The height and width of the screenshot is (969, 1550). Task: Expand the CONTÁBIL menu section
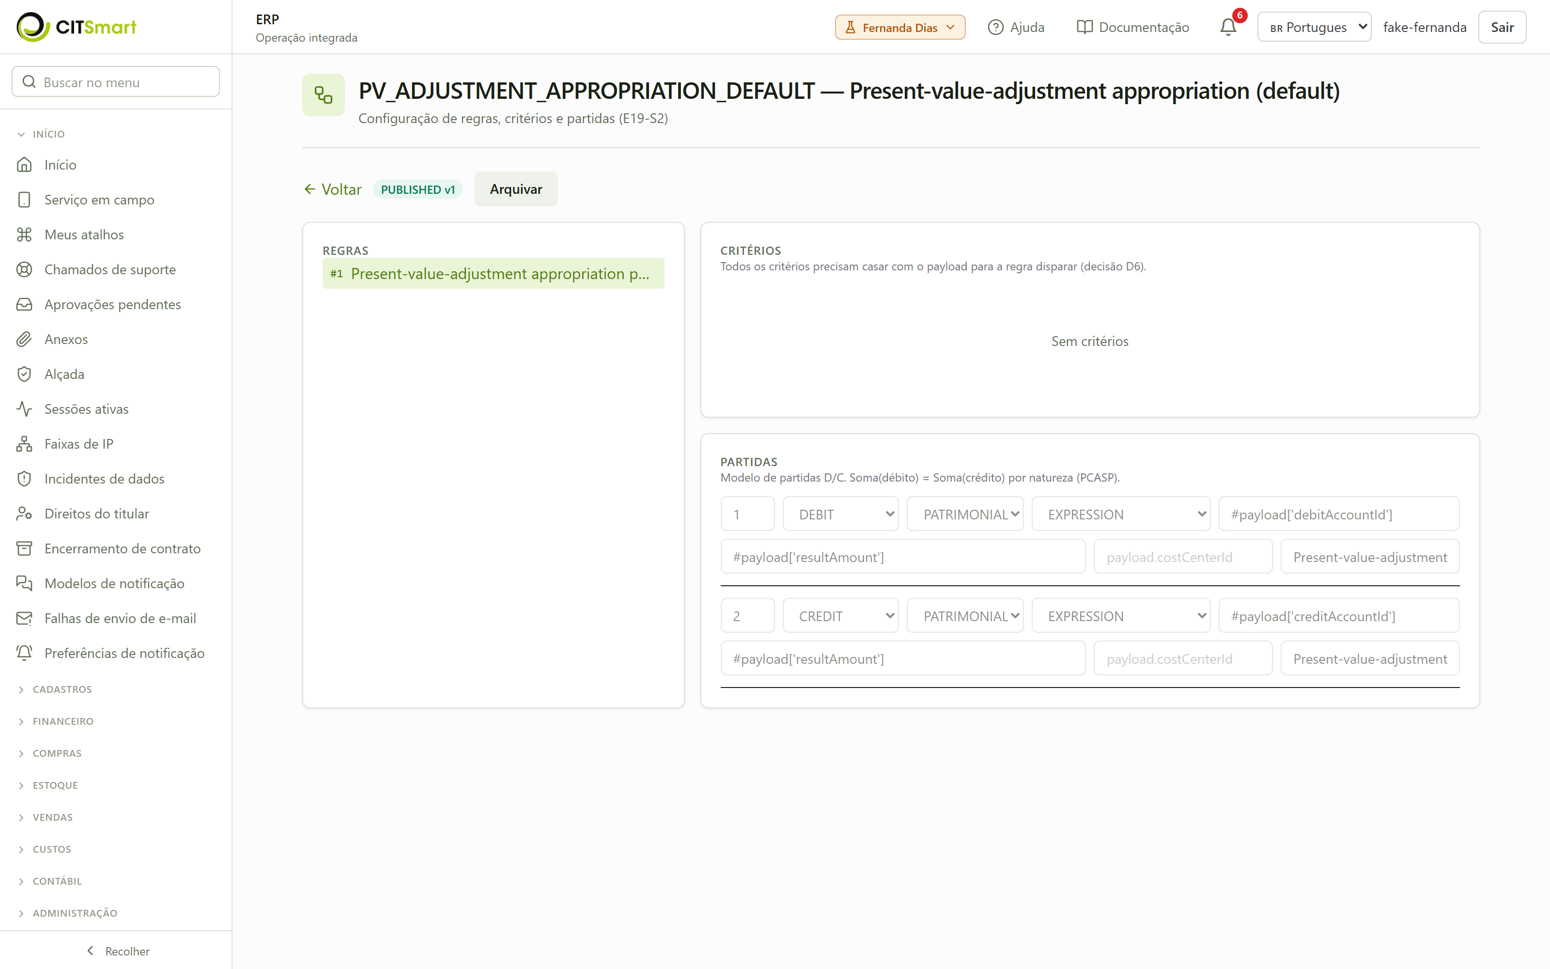pyautogui.click(x=57, y=881)
